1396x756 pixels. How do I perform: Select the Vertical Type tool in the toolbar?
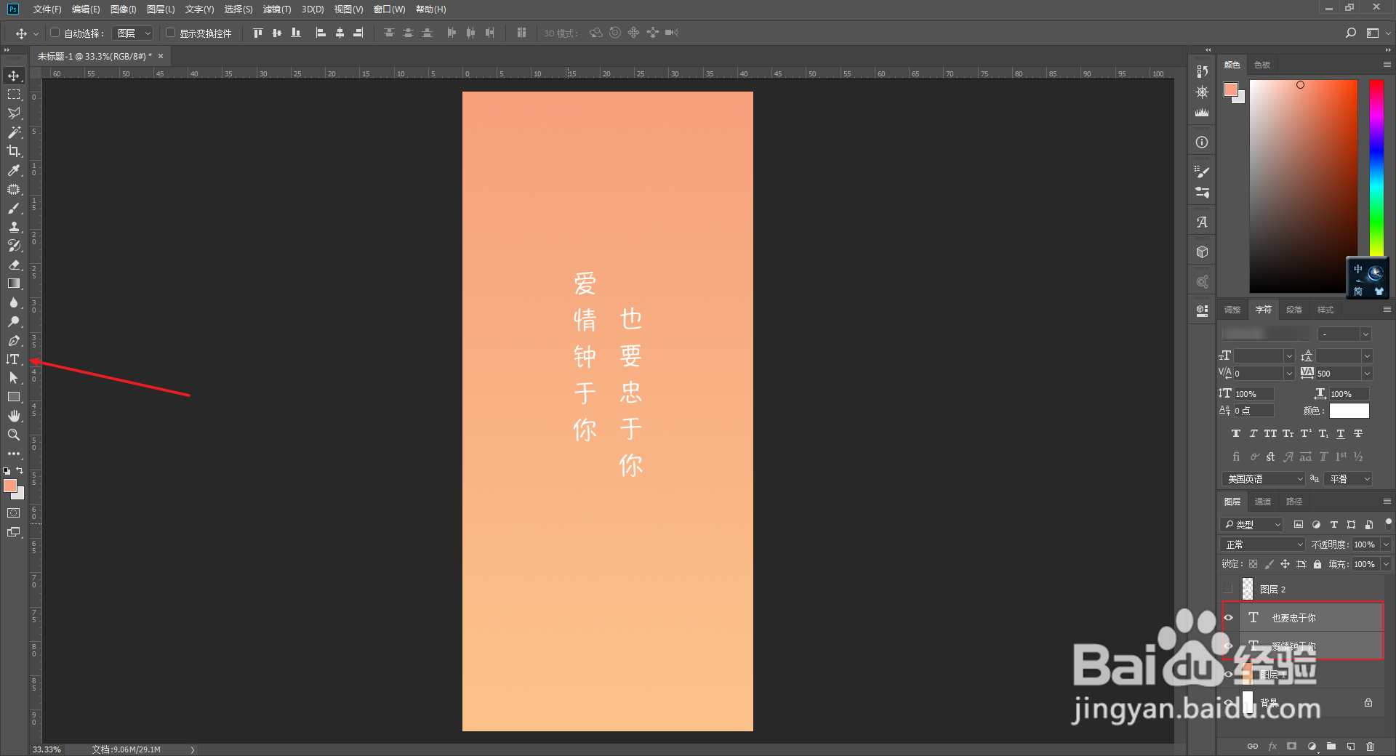pos(13,359)
